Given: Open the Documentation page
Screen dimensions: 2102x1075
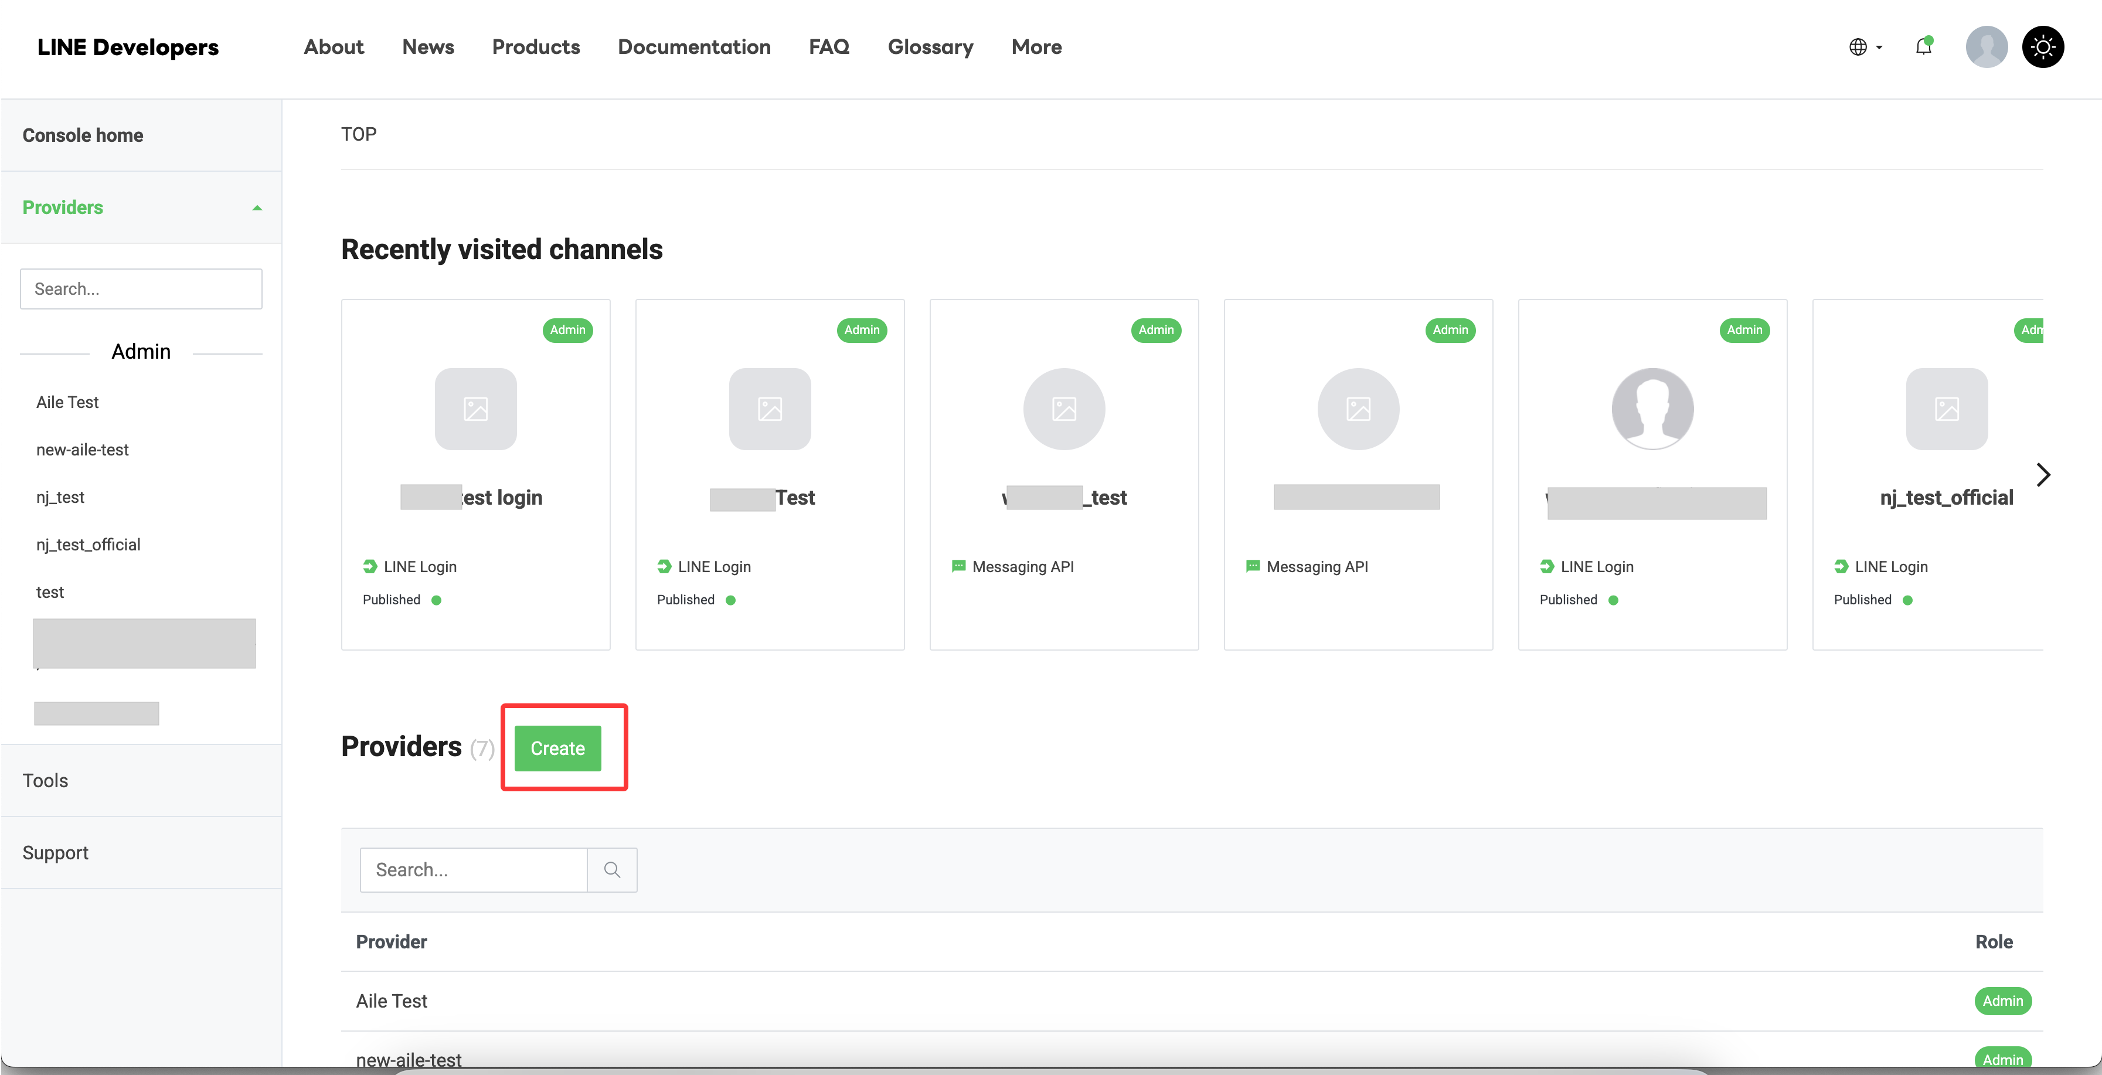Looking at the screenshot, I should pos(693,47).
